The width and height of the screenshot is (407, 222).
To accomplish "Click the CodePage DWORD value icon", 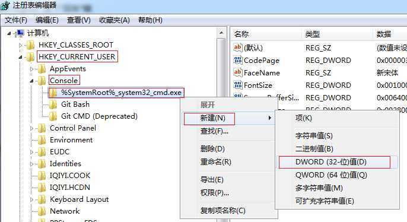I will [x=238, y=60].
